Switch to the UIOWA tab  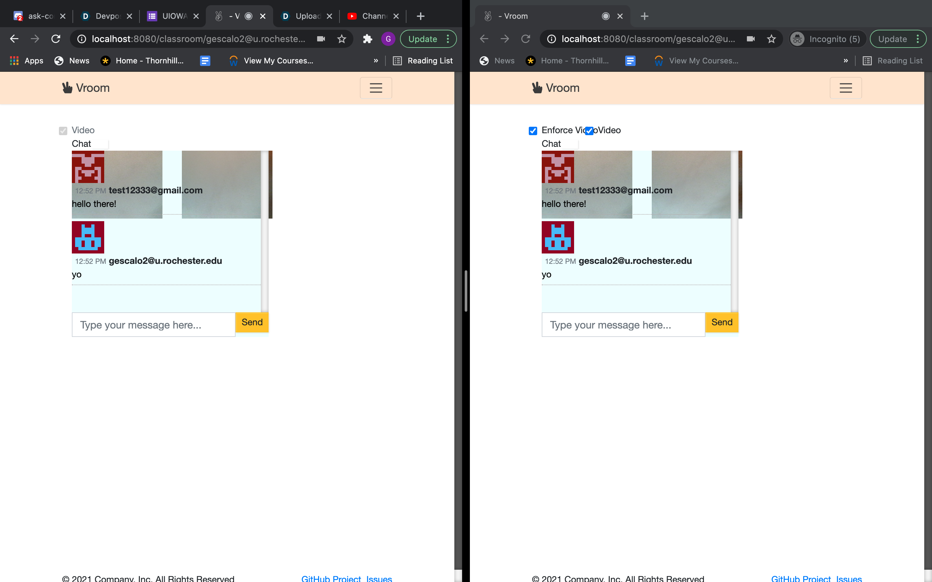(x=173, y=16)
